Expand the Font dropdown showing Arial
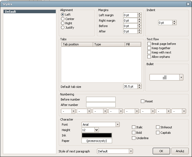Viewport: 192px width, 157px height. [x=118, y=125]
